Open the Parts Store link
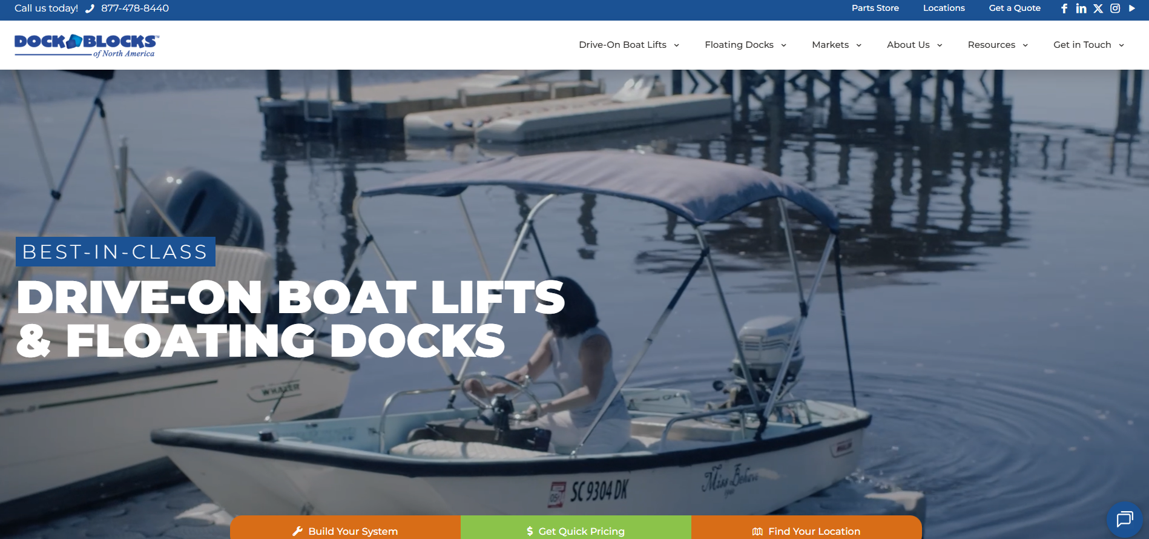This screenshot has height=539, width=1149. [x=875, y=8]
